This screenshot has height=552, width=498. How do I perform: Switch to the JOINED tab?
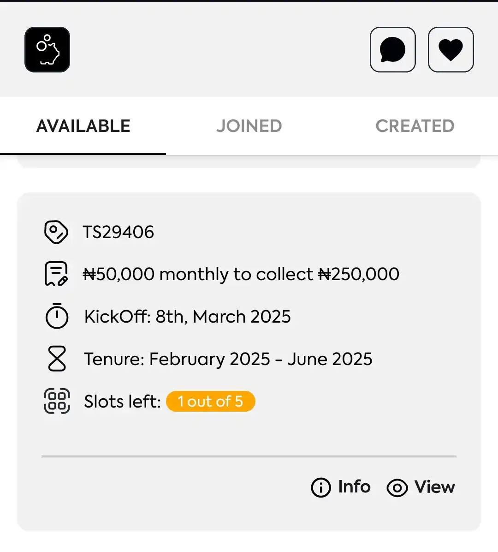point(249,126)
